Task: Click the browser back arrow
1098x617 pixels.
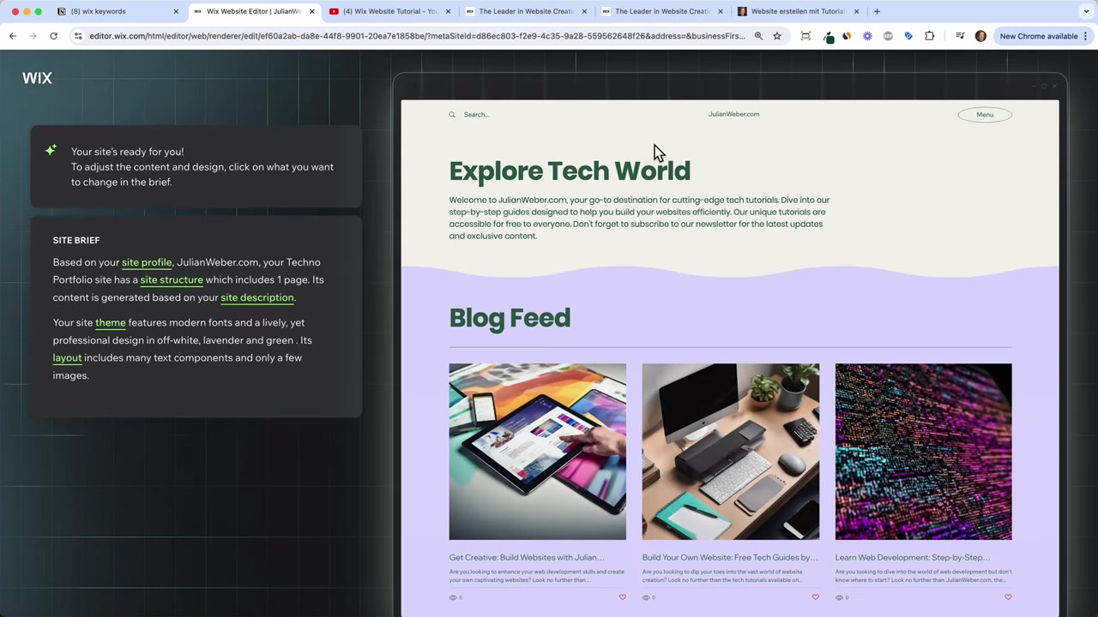Action: pos(13,36)
